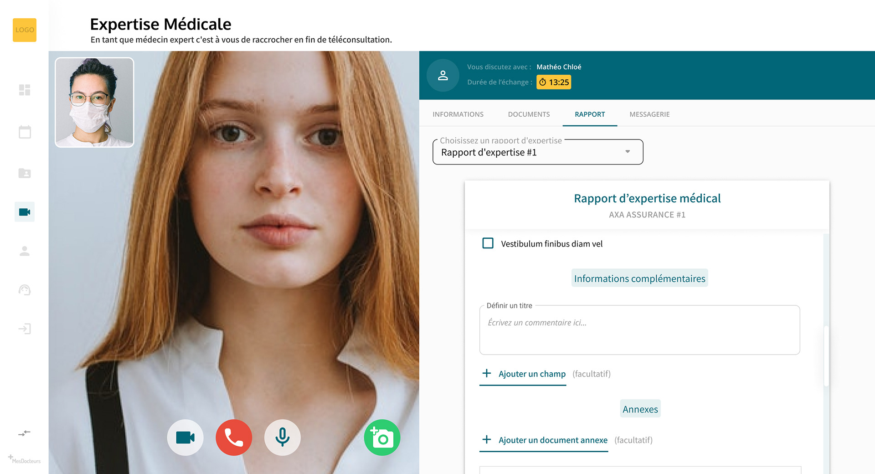Mute the microphone button
This screenshot has width=875, height=474.
[x=283, y=438]
